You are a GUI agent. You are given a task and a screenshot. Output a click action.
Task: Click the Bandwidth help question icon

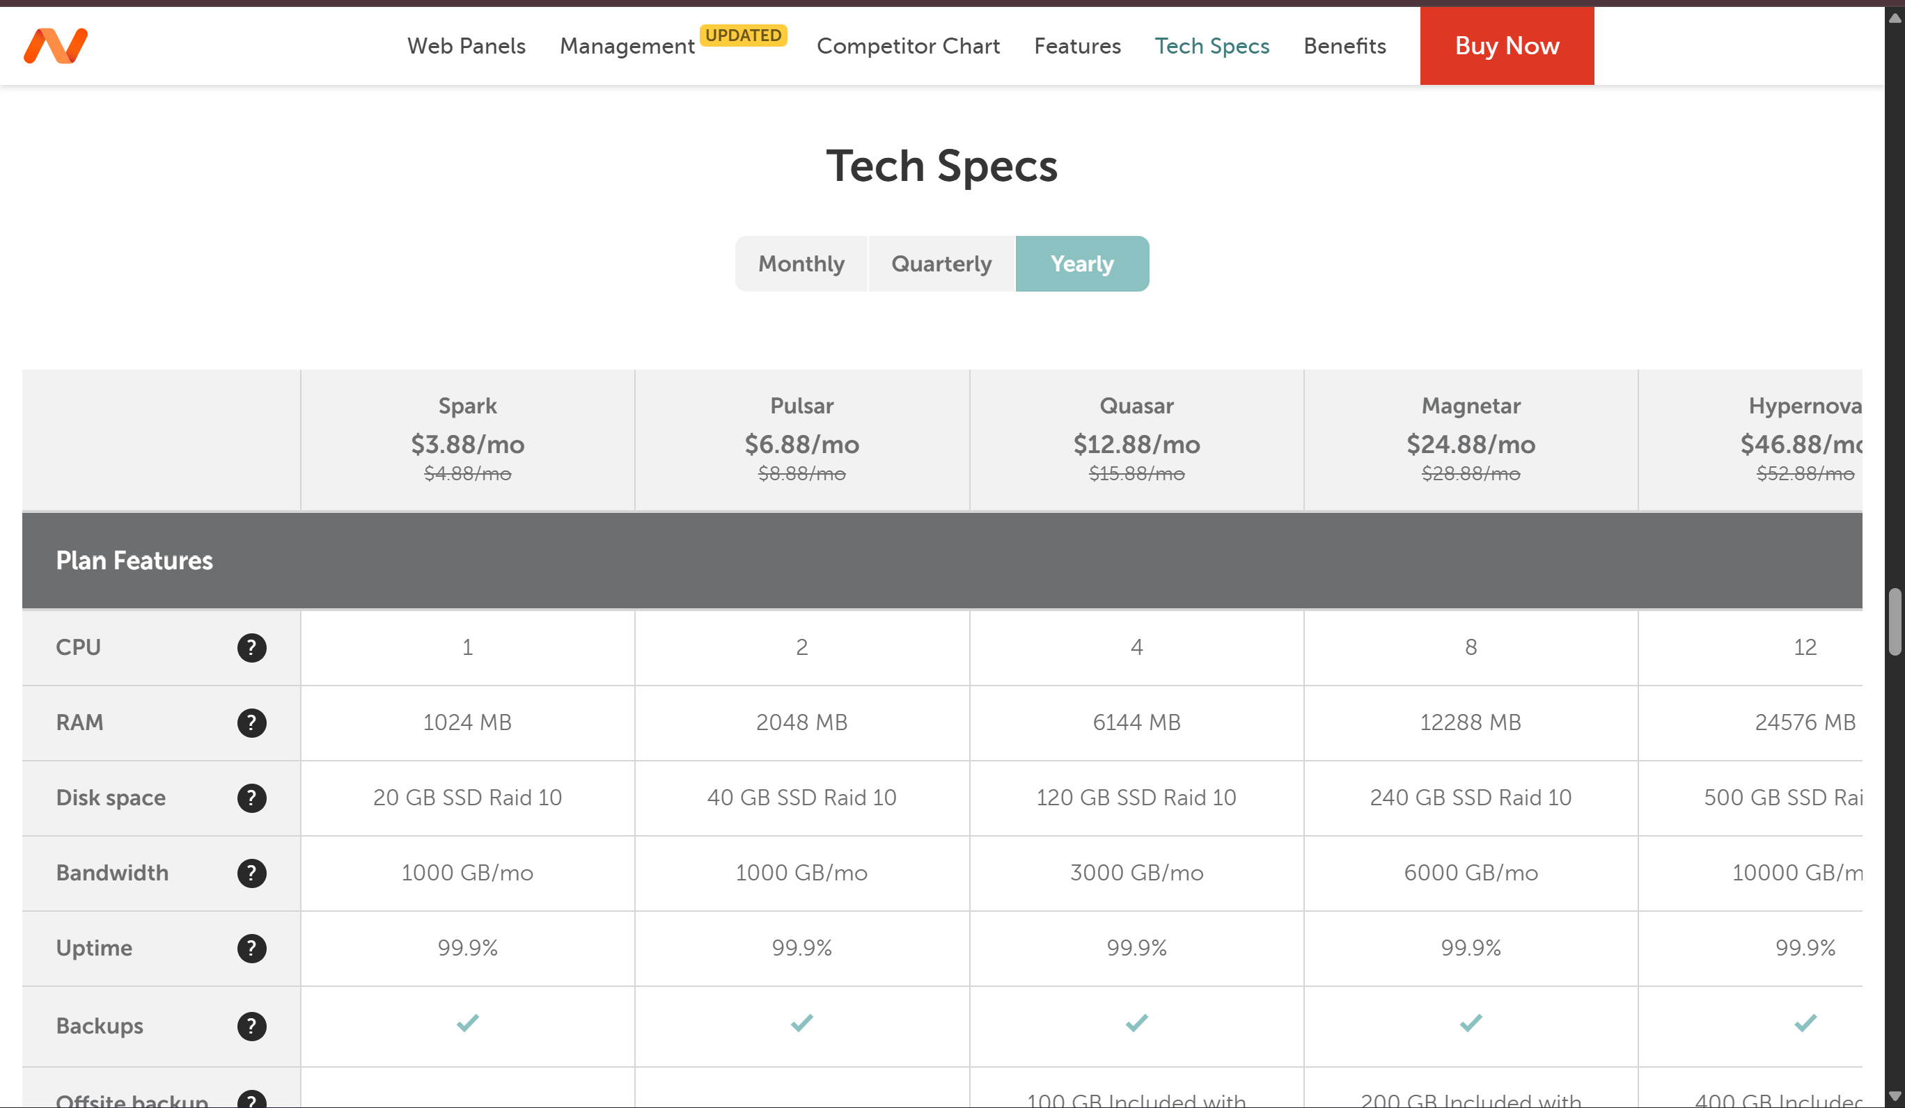click(252, 873)
